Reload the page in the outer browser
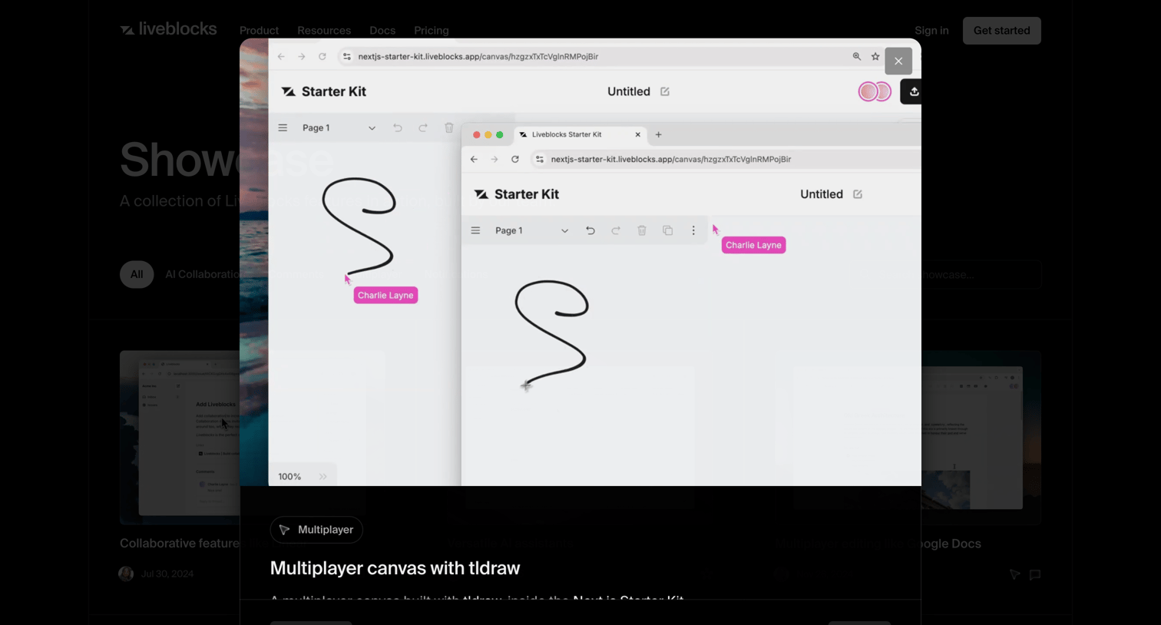1161x625 pixels. tap(322, 56)
